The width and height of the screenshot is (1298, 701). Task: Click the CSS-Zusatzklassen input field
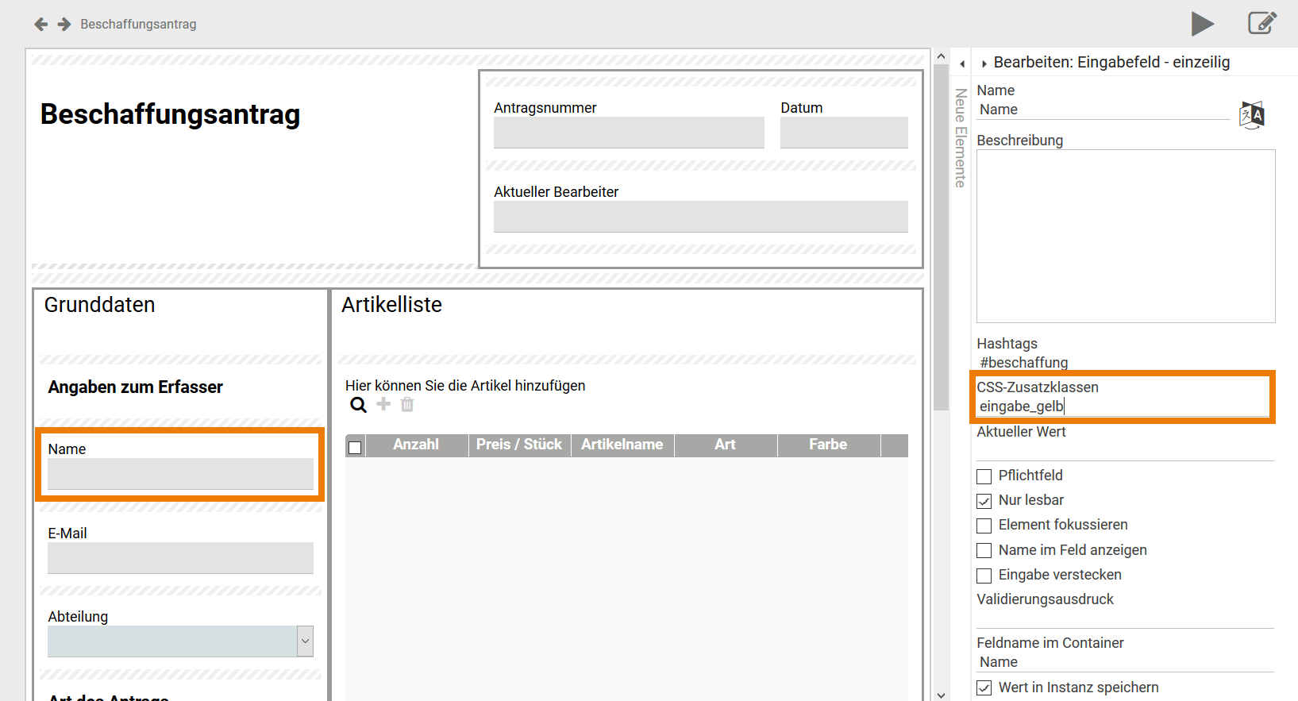tap(1123, 406)
